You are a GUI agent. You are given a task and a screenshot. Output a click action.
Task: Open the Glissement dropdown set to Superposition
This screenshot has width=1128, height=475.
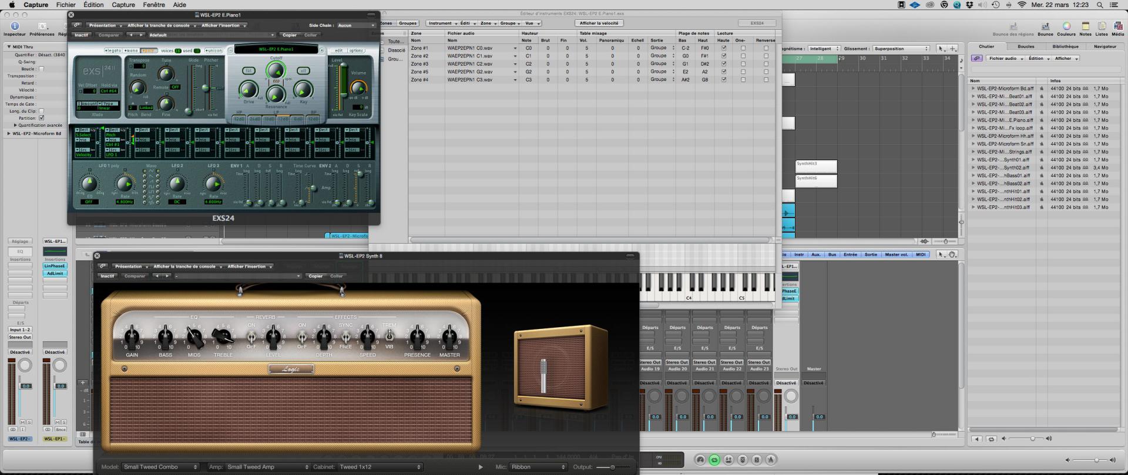coord(901,49)
